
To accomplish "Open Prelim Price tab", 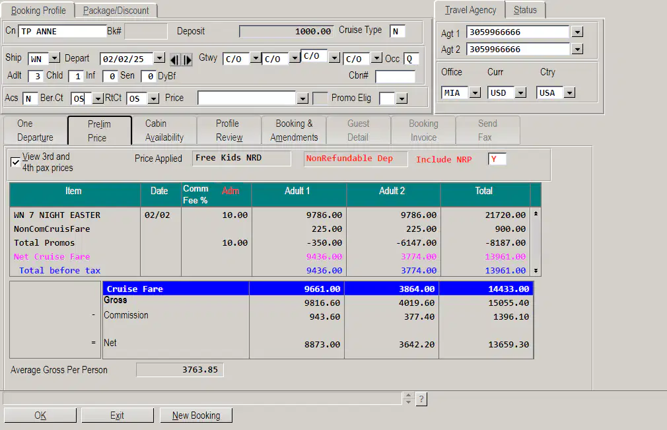I will pyautogui.click(x=100, y=131).
